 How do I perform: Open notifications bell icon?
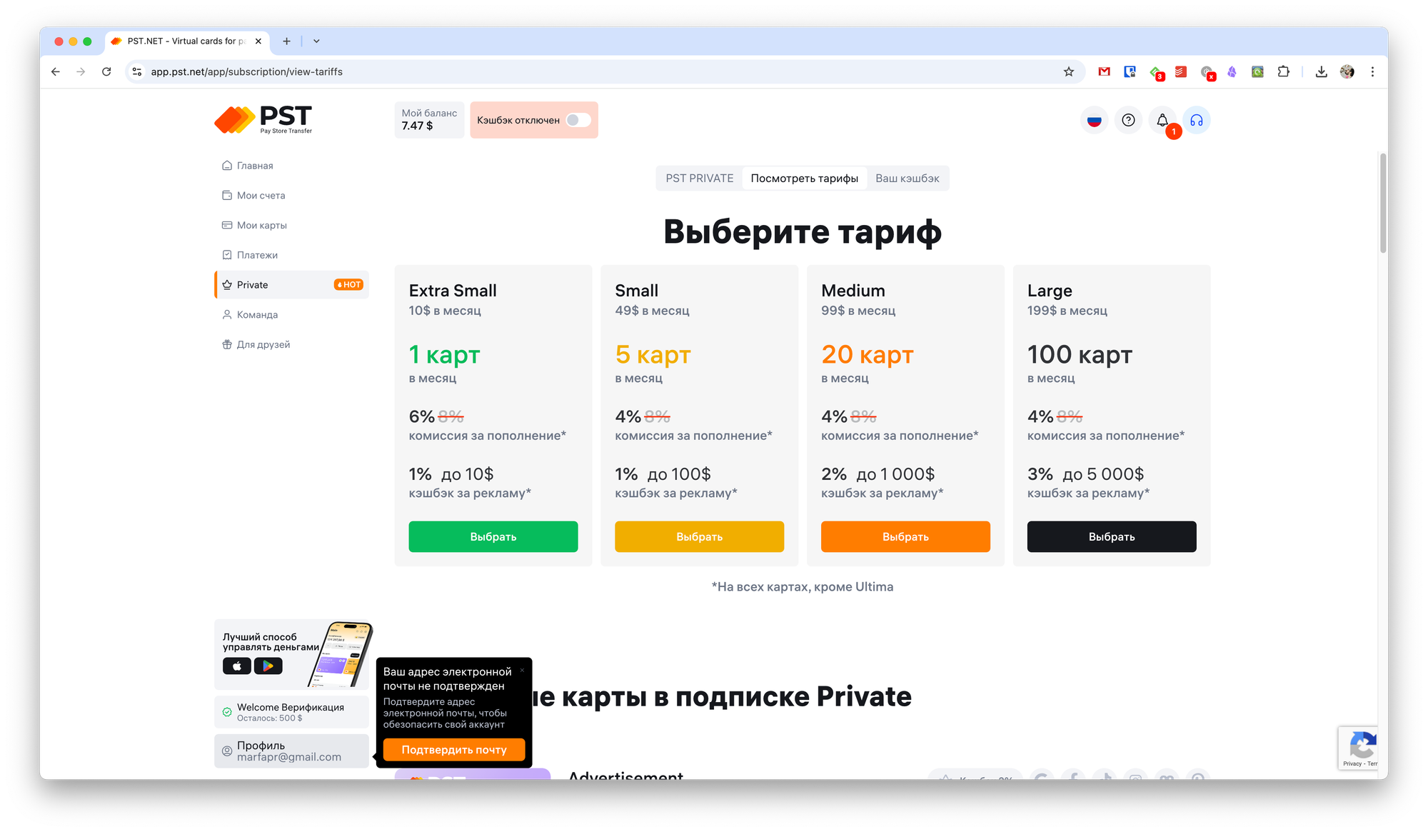(x=1162, y=120)
